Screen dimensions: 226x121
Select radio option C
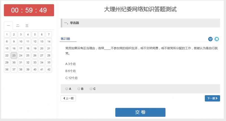(91, 89)
